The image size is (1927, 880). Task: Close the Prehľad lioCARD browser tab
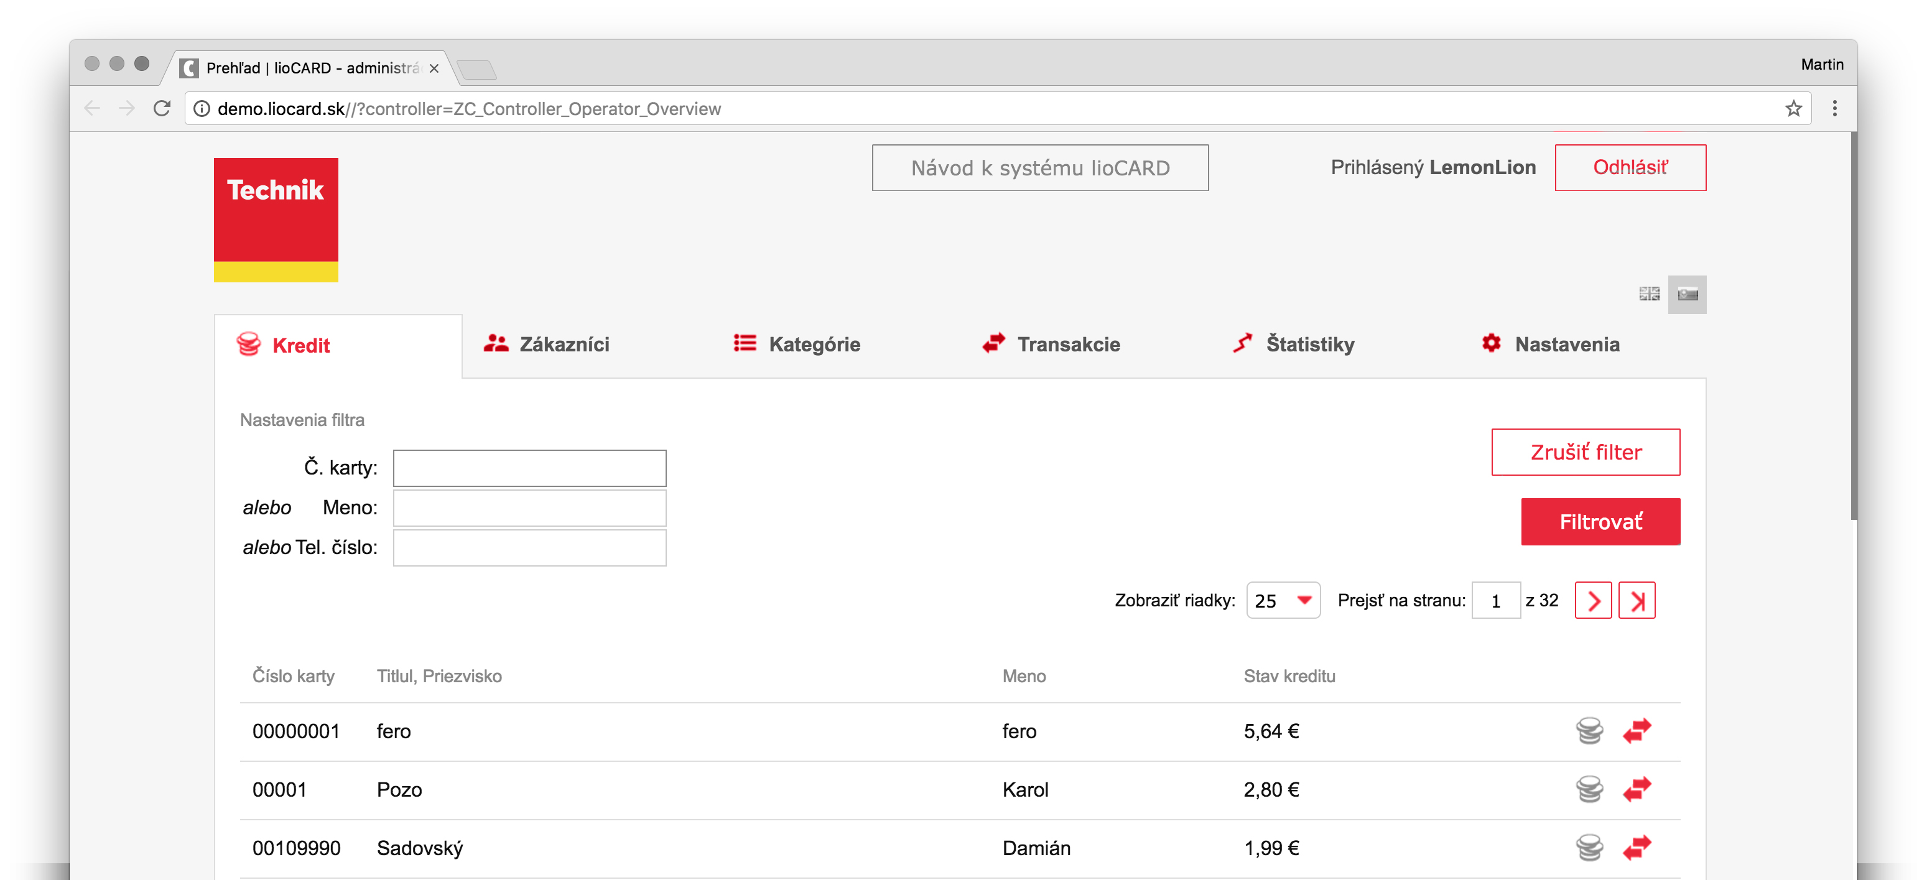click(x=434, y=68)
